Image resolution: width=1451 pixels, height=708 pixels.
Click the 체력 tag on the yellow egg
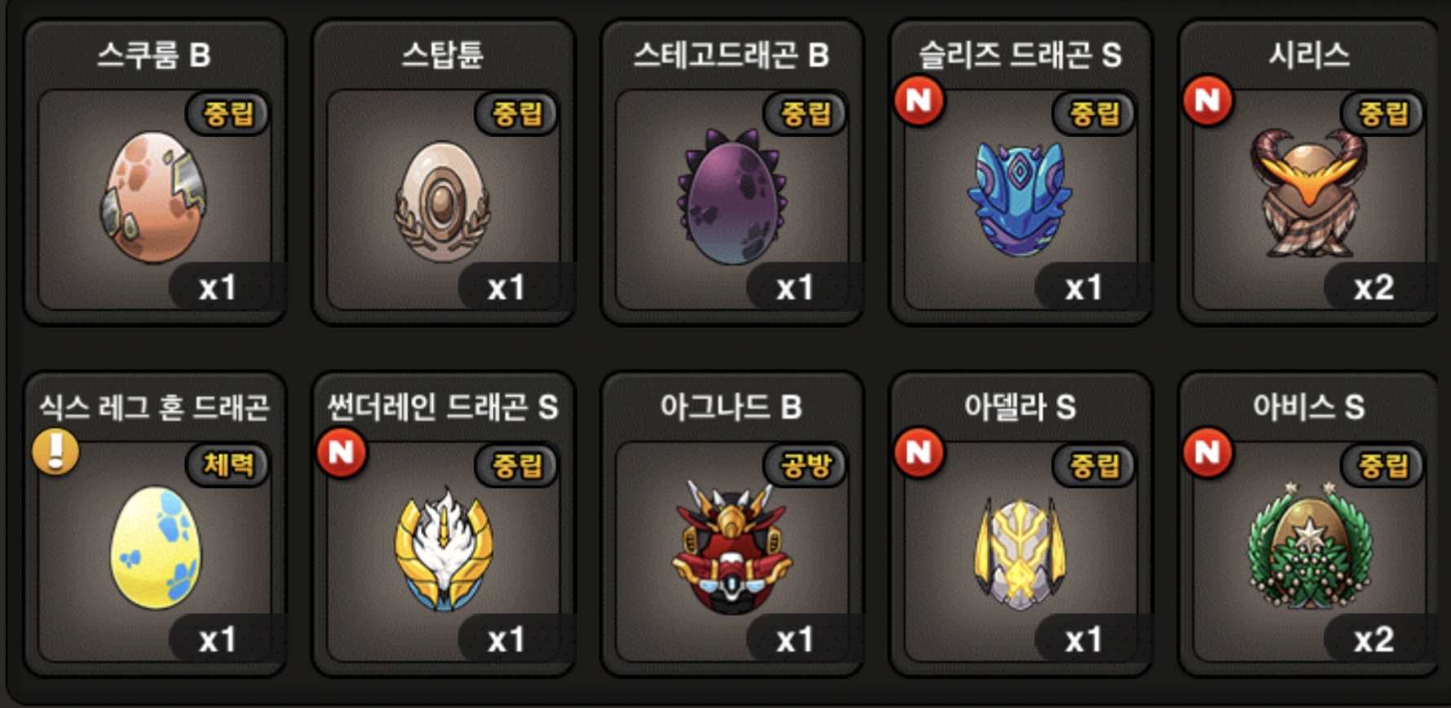228,465
